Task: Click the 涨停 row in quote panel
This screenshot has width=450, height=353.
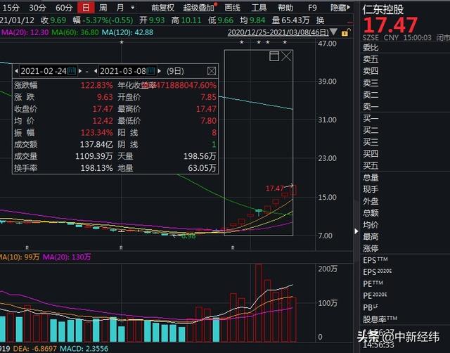Action: [x=405, y=248]
